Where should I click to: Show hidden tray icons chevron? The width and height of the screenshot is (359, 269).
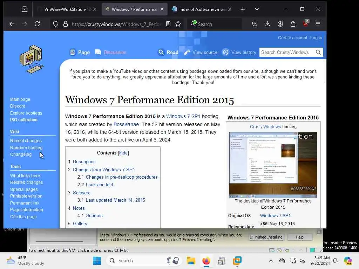tap(271, 261)
